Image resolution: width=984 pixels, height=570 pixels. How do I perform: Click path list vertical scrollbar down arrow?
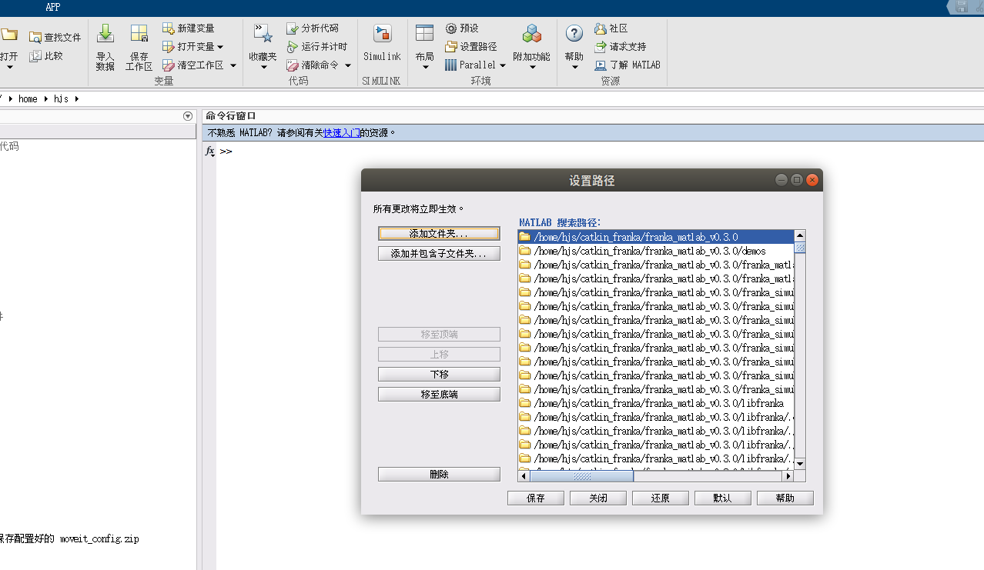[800, 463]
